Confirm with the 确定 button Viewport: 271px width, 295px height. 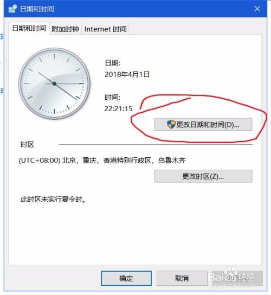click(126, 278)
